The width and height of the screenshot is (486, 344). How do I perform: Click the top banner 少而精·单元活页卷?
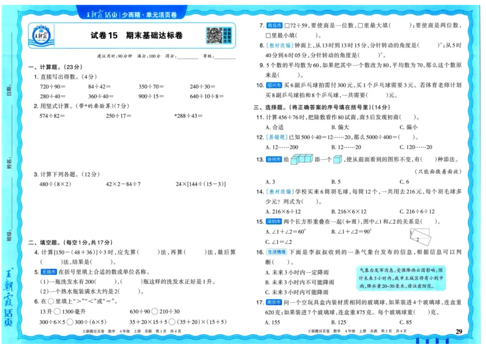coord(149,15)
